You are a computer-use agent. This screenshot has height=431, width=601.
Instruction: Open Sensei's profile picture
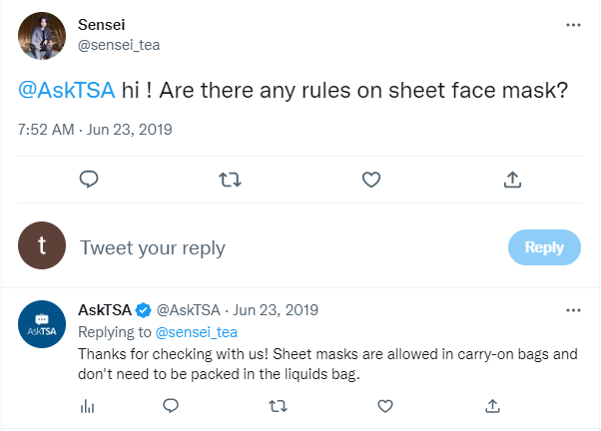point(43,35)
